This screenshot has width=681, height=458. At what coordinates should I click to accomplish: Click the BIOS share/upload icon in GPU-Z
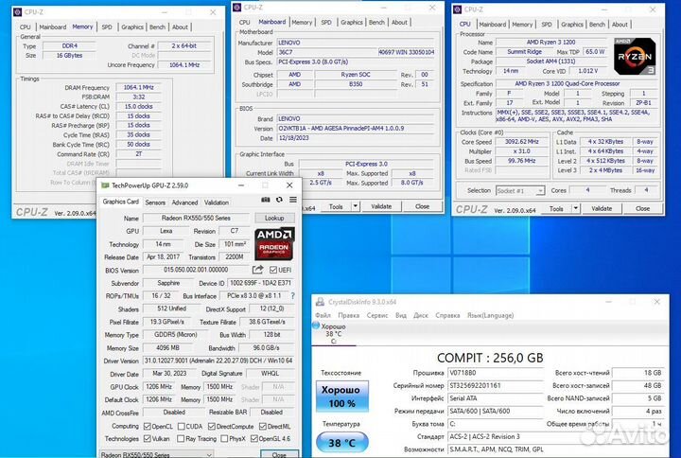tap(257, 270)
